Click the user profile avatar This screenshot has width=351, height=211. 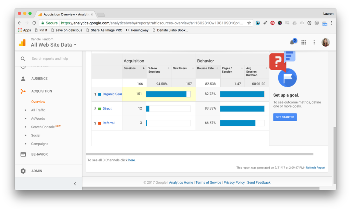click(x=326, y=42)
